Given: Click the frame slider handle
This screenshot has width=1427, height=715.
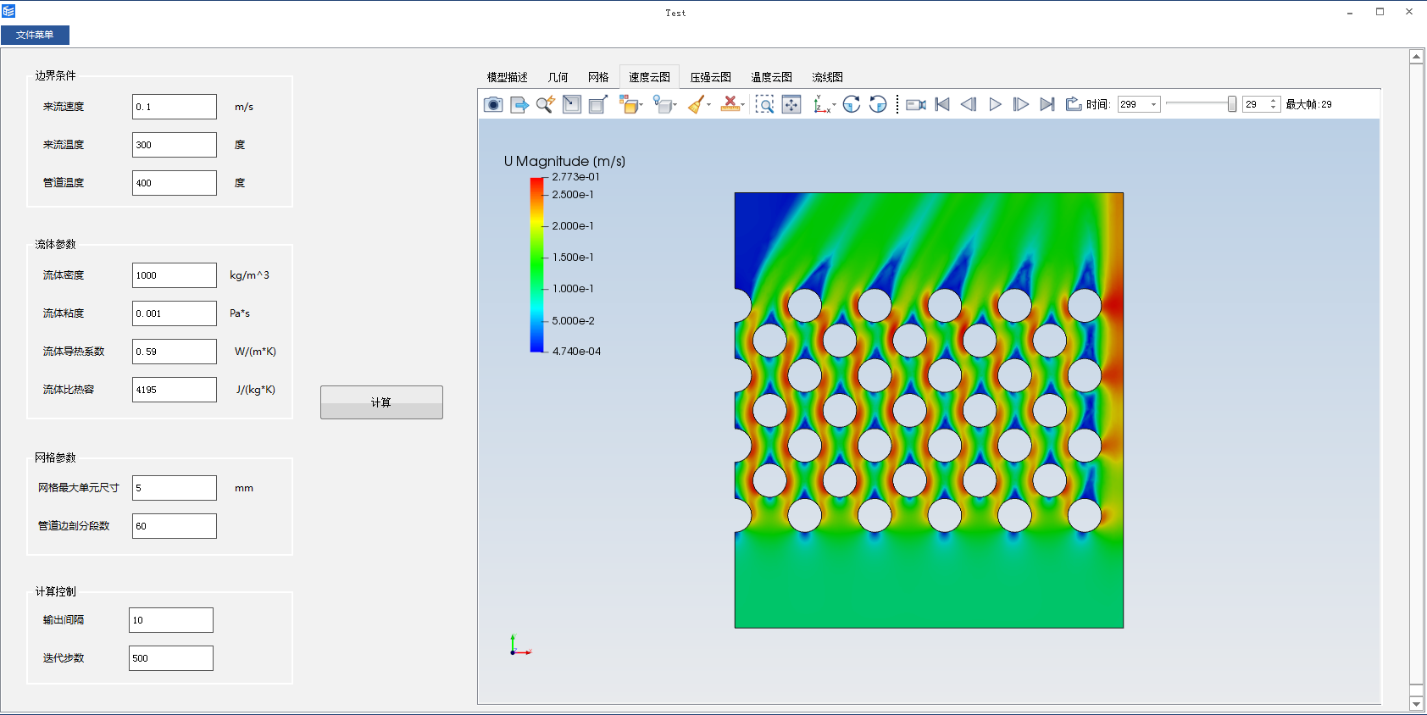Looking at the screenshot, I should (1232, 104).
